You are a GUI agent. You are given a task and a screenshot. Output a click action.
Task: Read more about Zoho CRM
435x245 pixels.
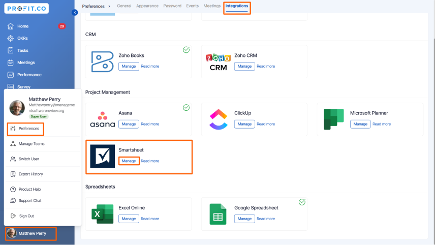click(266, 66)
